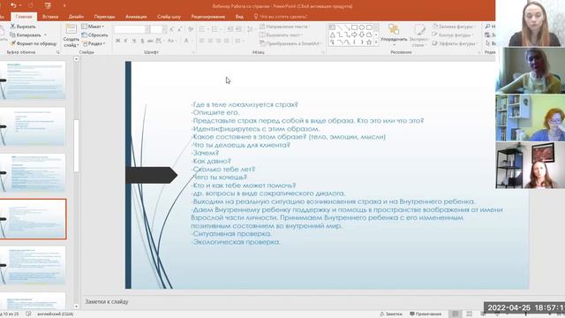Open the Вид tab
565x318 pixels.
[239, 17]
